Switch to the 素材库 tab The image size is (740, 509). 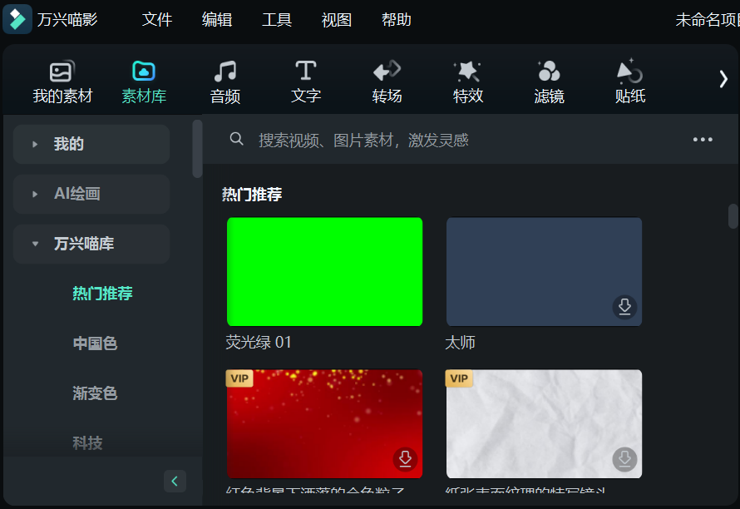point(142,80)
